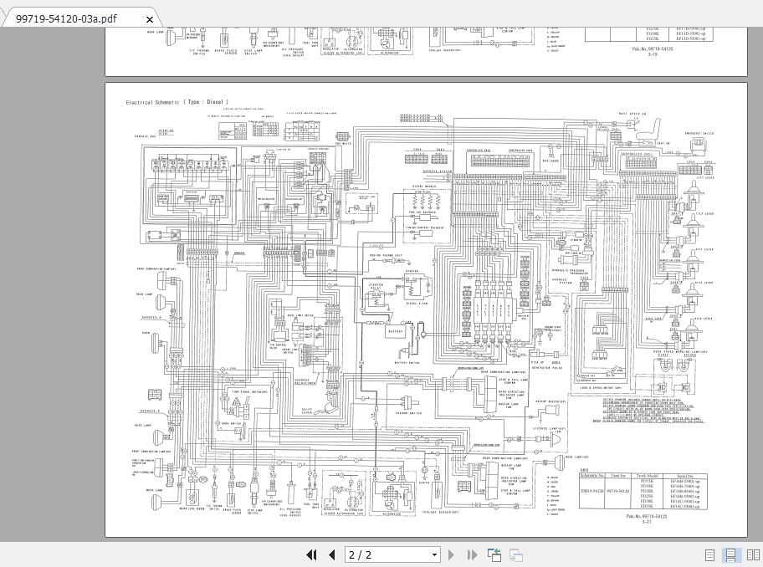The height and width of the screenshot is (567, 763).
Task: Jump to the last page
Action: click(x=470, y=554)
